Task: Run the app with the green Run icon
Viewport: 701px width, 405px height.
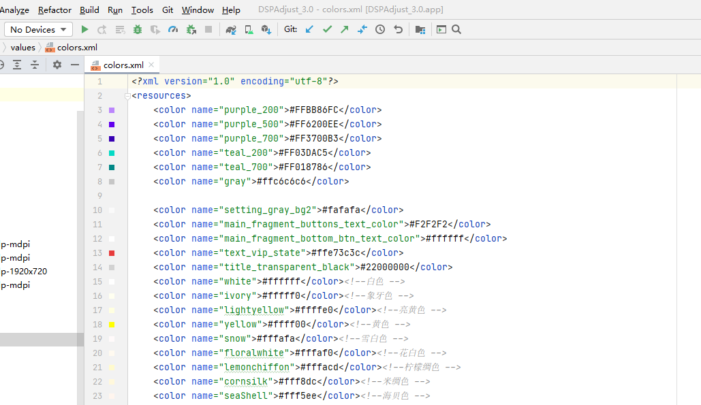Action: 84,29
